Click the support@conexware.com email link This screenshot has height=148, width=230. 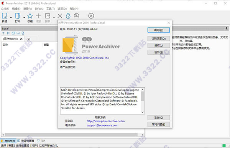tap(102, 125)
